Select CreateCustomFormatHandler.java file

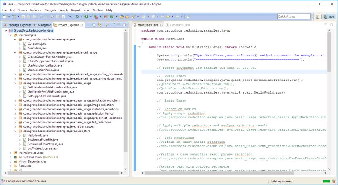click(x=49, y=57)
